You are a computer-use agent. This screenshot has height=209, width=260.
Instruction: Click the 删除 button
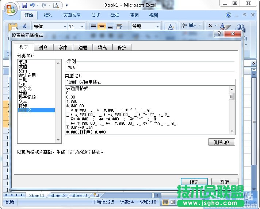click(221, 142)
